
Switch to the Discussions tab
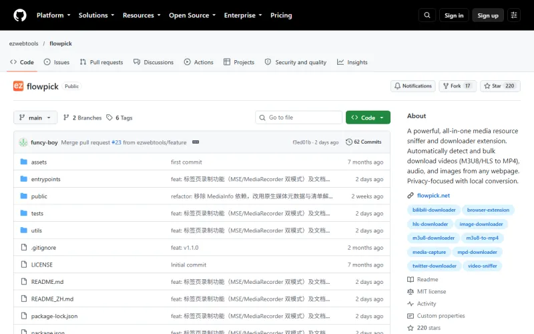pyautogui.click(x=154, y=62)
